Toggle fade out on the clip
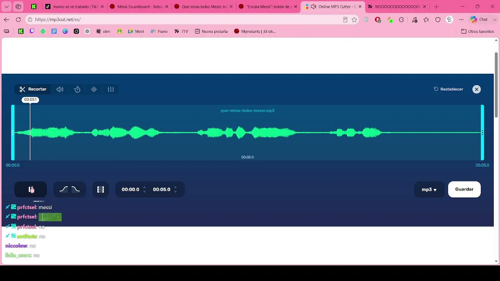Image resolution: width=500 pixels, height=281 pixels. pyautogui.click(x=76, y=189)
